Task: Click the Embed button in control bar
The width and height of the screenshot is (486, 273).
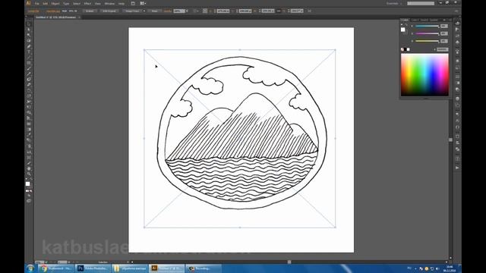Action: [x=90, y=11]
